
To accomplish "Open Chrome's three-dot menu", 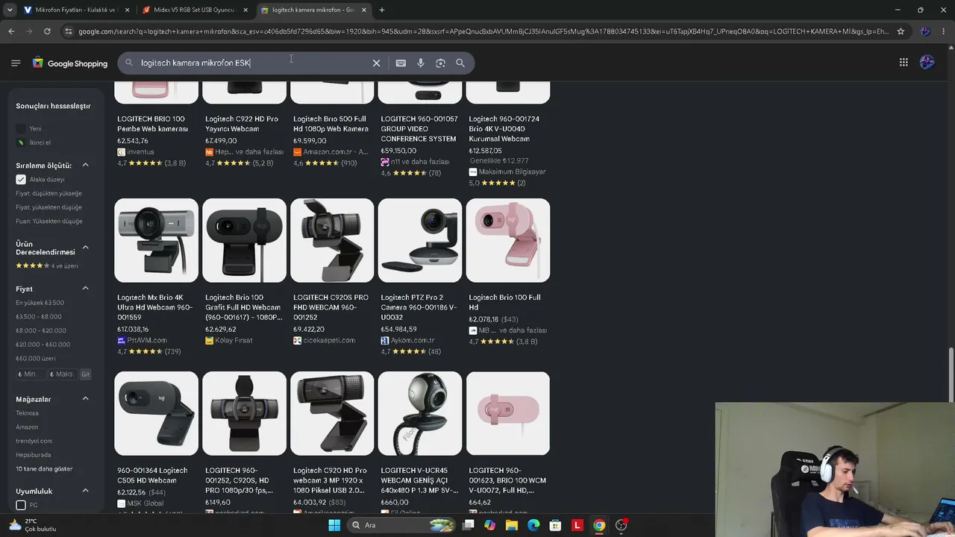I will point(945,31).
